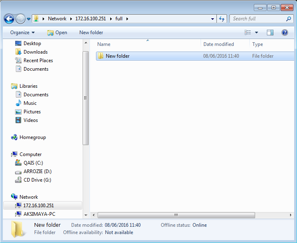Create a New folder from toolbar
Image resolution: width=297 pixels, height=243 pixels.
tap(91, 33)
